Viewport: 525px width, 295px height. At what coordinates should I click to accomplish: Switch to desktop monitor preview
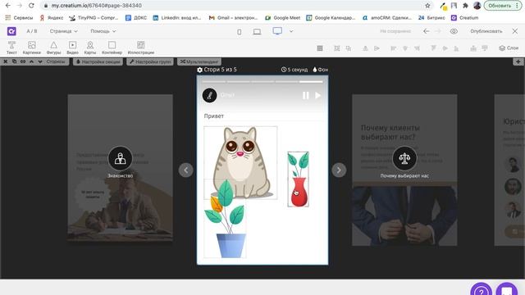277,31
